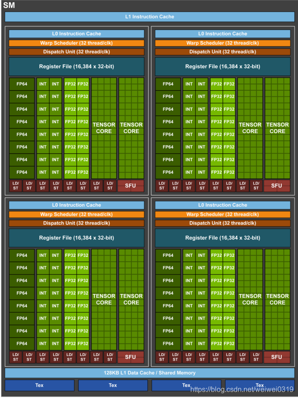Image resolution: width=298 pixels, height=398 pixels.
Task: Select the SFU block in top-left partition
Action: pos(130,186)
